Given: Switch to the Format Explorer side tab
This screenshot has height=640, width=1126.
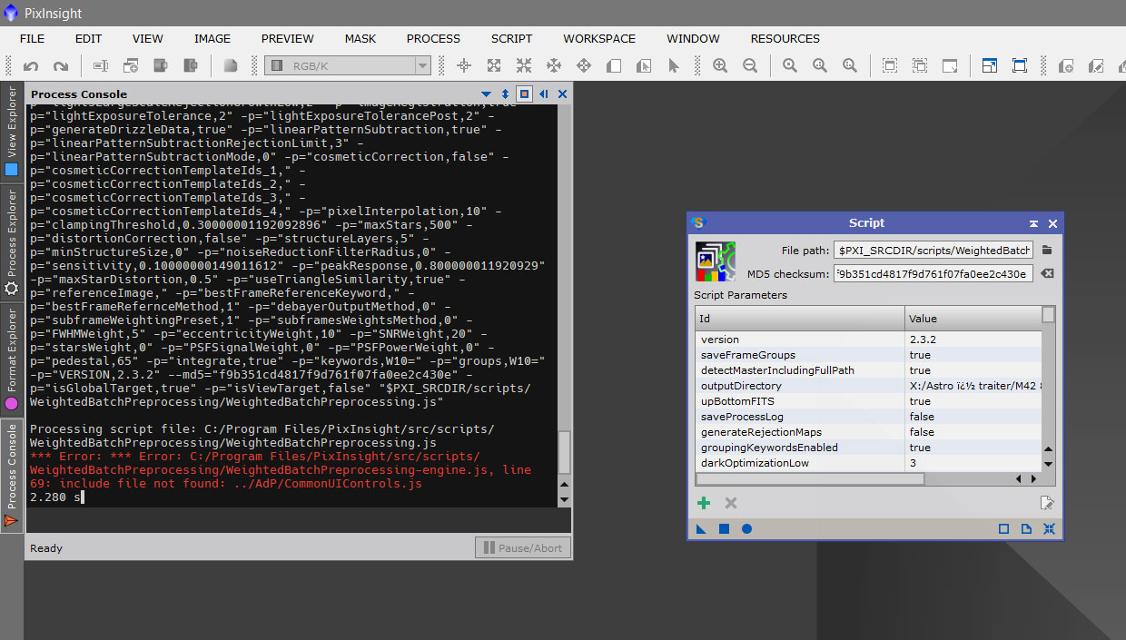Looking at the screenshot, I should click(x=11, y=359).
